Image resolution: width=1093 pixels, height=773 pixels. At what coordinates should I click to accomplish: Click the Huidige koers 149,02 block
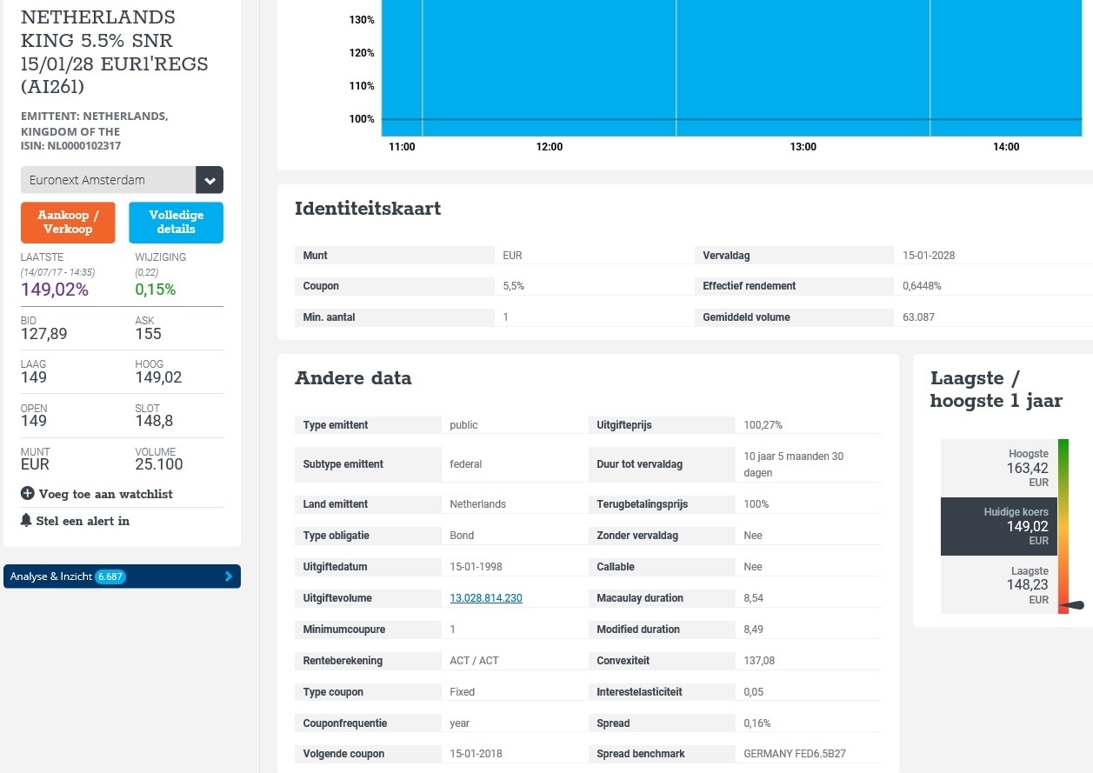998,526
